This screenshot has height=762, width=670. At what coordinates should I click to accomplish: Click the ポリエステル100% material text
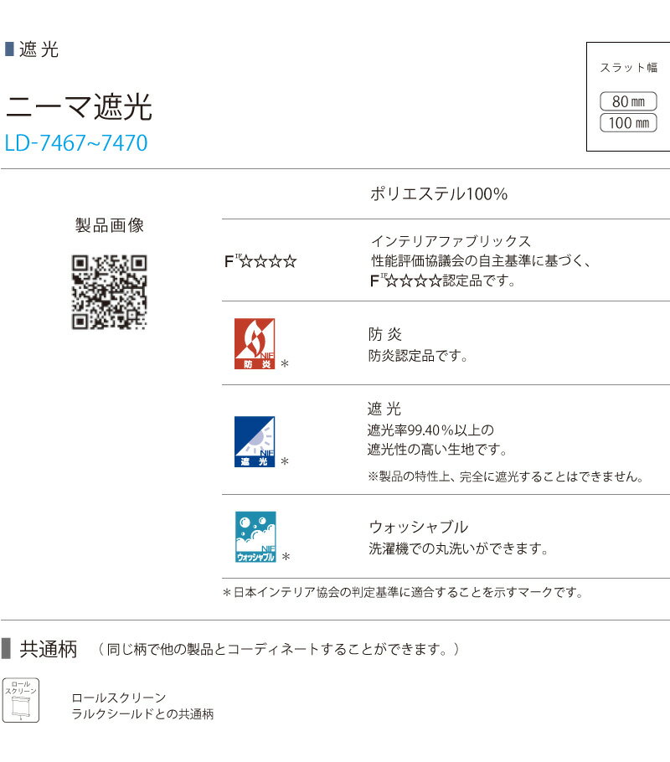pyautogui.click(x=439, y=194)
